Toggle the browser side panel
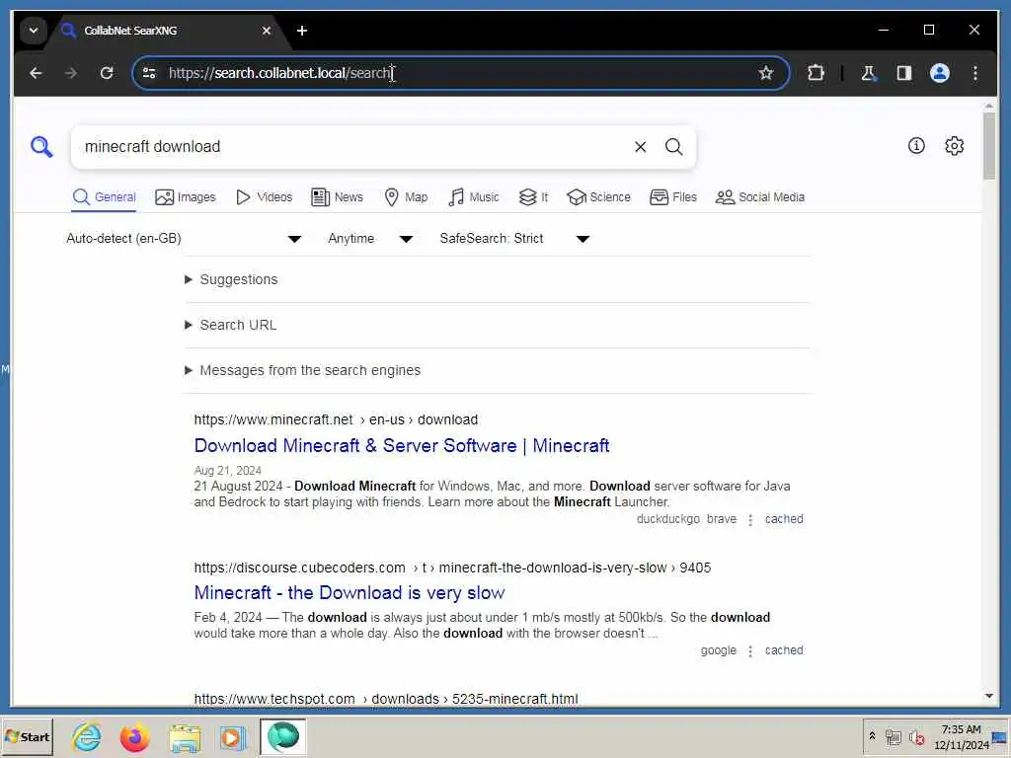 904,73
